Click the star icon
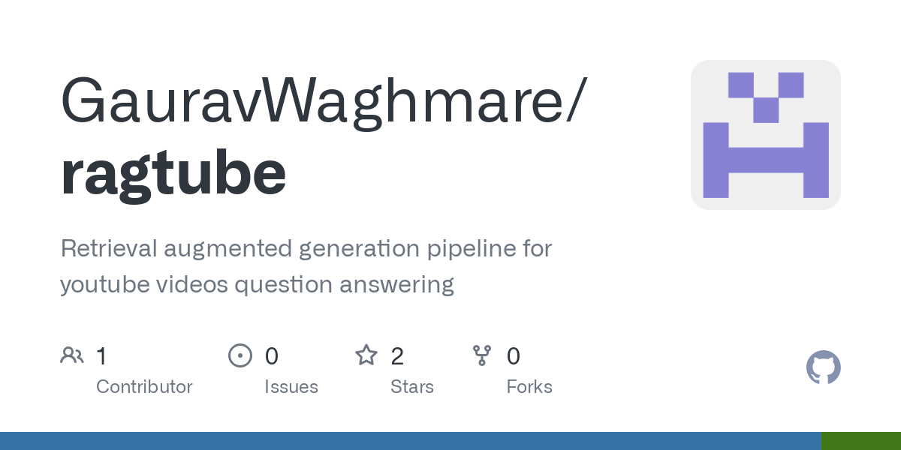 pos(366,355)
